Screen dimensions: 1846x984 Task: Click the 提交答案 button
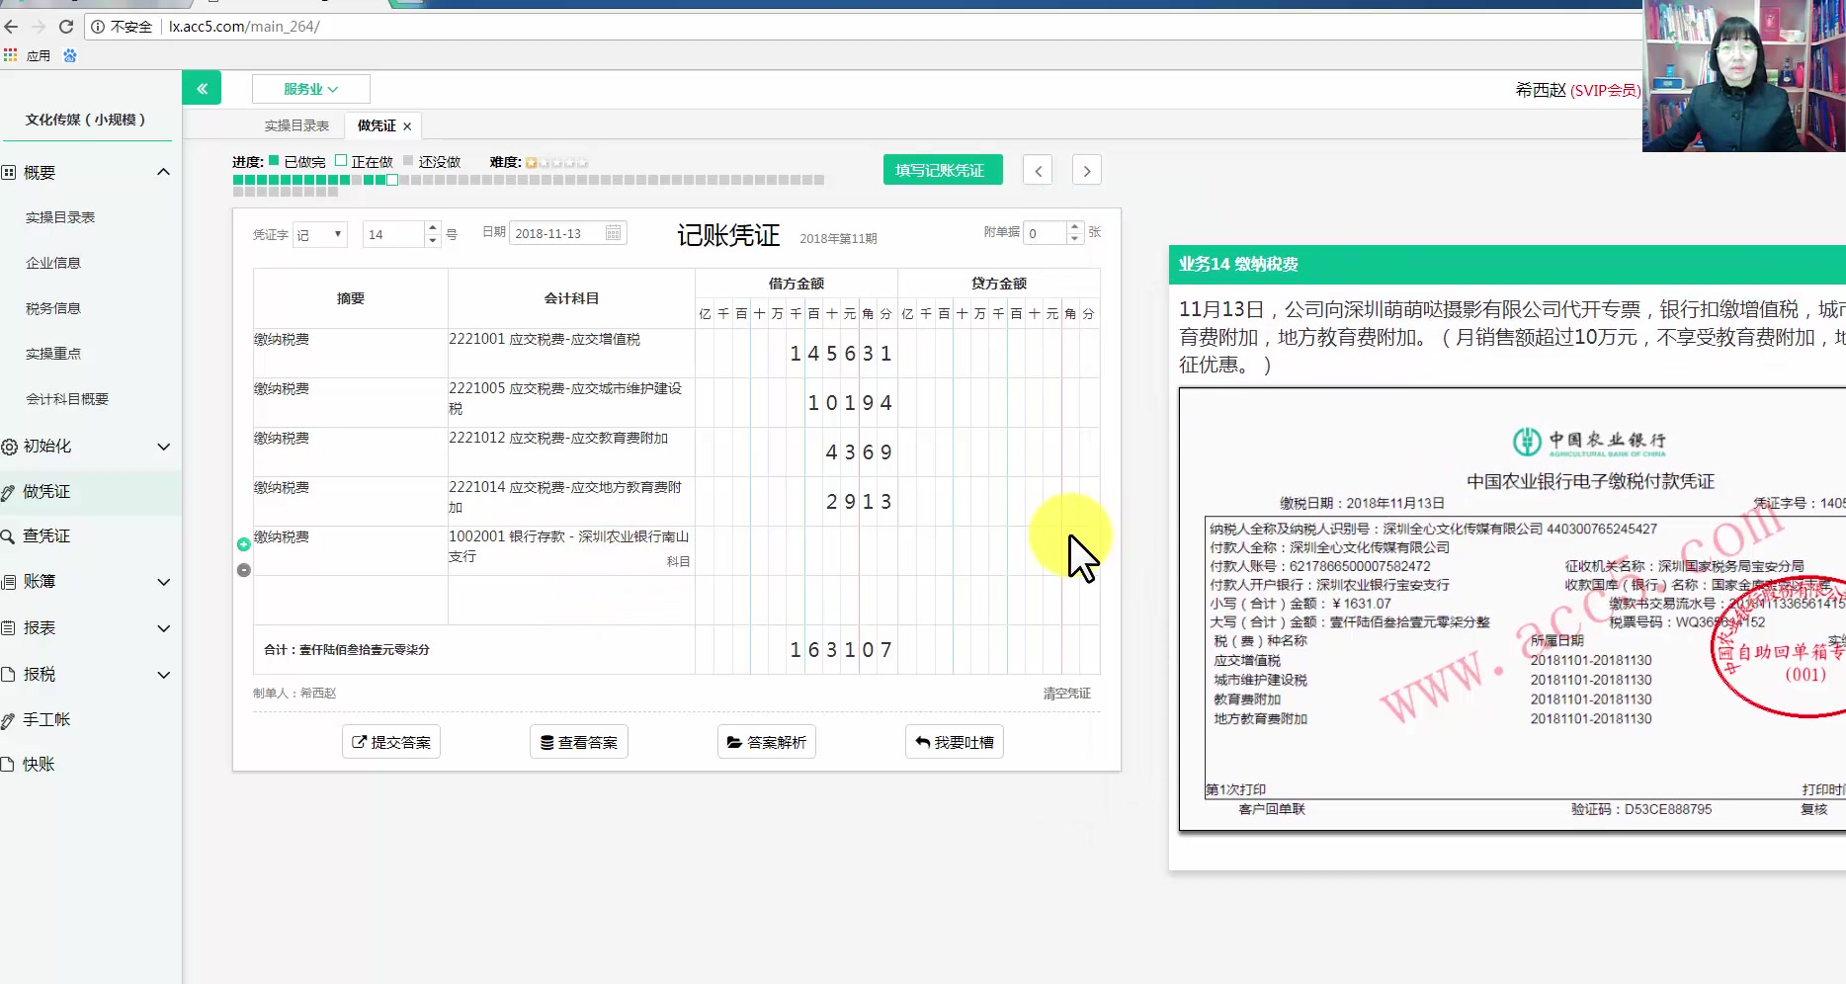pyautogui.click(x=390, y=741)
